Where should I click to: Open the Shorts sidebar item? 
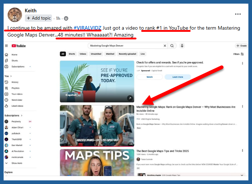click(x=14, y=61)
